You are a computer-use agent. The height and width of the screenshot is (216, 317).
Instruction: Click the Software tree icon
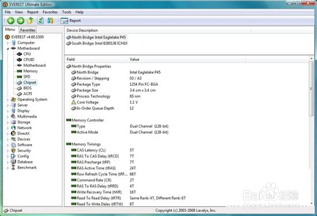point(13,145)
